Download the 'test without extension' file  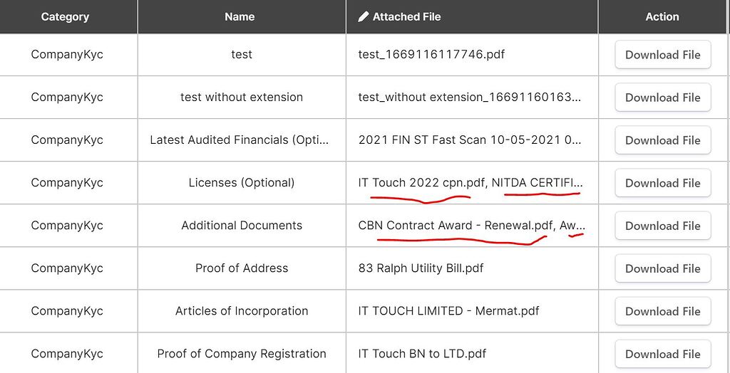click(x=662, y=98)
